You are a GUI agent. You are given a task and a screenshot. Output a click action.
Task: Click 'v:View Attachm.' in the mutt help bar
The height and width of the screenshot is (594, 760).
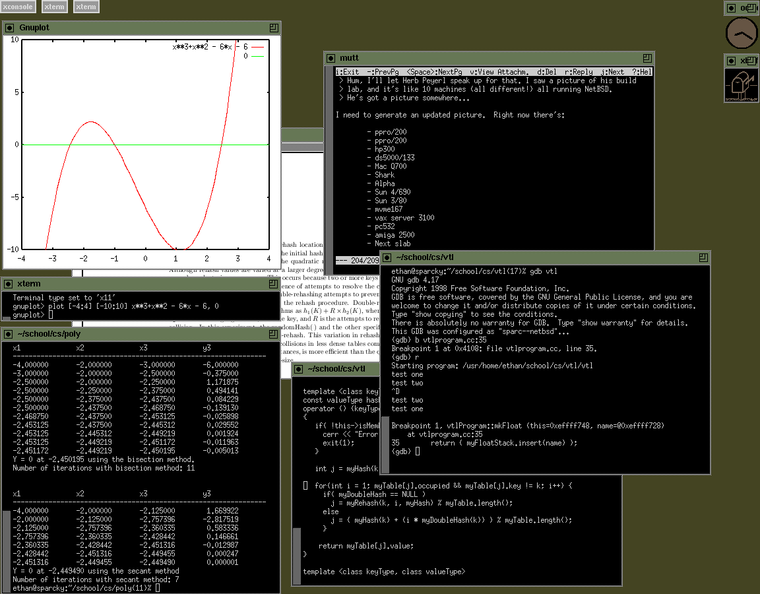click(x=499, y=72)
